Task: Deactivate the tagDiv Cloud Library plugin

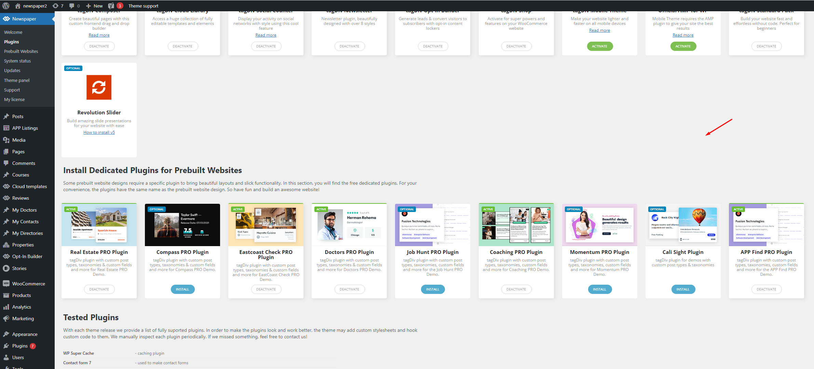Action: [x=182, y=46]
